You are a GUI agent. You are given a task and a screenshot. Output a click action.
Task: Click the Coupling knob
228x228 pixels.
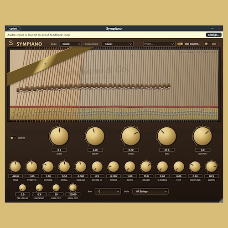[195, 167]
